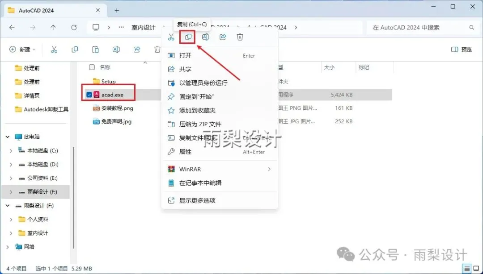The image size is (483, 274).
Task: Click the 161 KB size cell
Action: (x=344, y=108)
